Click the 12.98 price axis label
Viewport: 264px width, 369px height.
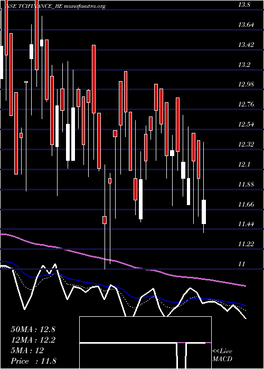[x=246, y=84]
